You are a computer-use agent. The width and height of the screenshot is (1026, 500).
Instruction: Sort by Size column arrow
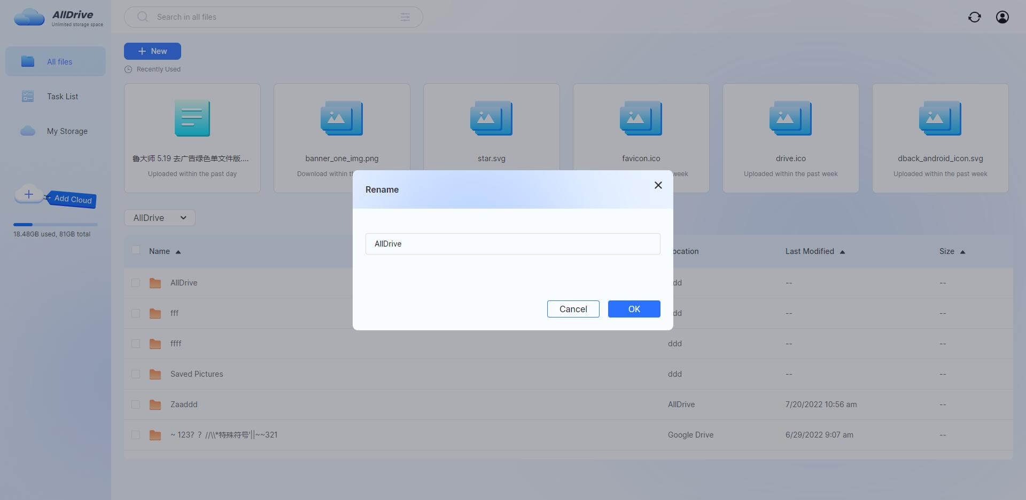coord(963,252)
